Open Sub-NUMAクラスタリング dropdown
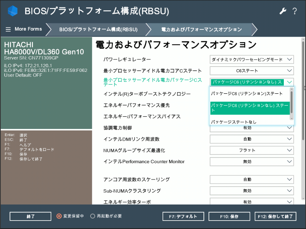306x229 pixels. tap(252, 191)
